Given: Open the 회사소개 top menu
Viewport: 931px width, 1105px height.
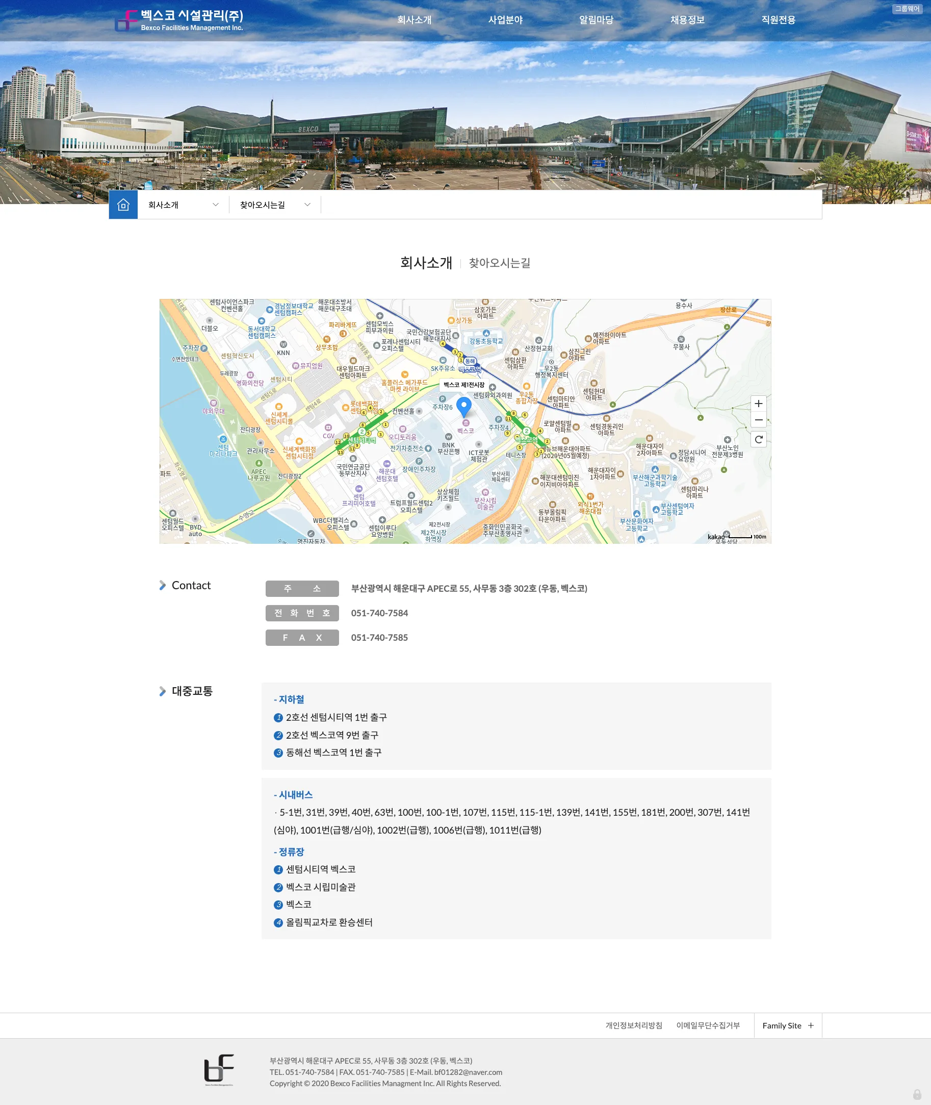Looking at the screenshot, I should click(415, 20).
